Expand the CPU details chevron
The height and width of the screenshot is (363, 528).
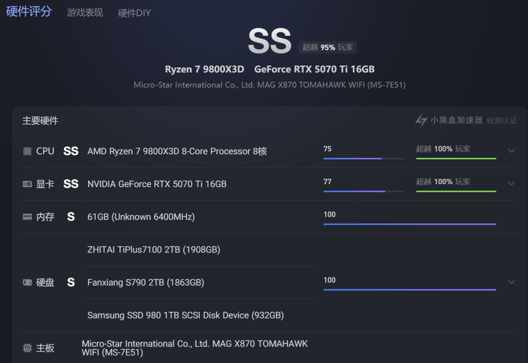(511, 150)
